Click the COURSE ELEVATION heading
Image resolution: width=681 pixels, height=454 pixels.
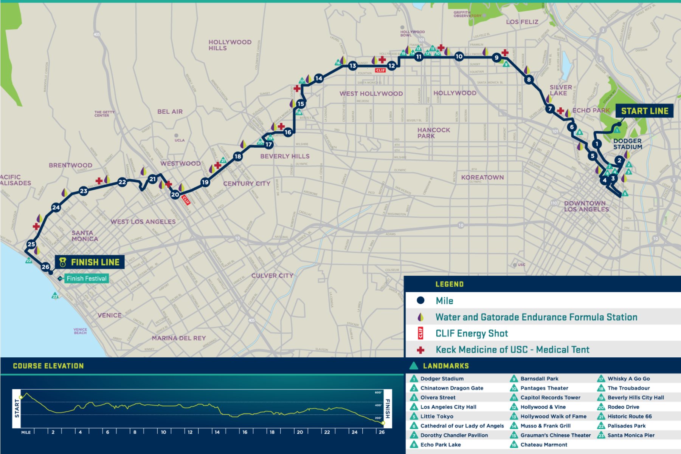48,366
